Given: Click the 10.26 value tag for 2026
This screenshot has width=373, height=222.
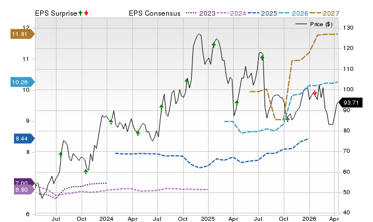Looking at the screenshot, I should (x=22, y=83).
